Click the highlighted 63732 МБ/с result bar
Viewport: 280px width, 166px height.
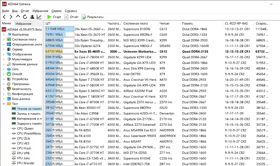point(60,51)
